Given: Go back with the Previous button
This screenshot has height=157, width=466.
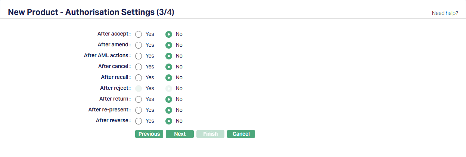Looking at the screenshot, I should 149,134.
